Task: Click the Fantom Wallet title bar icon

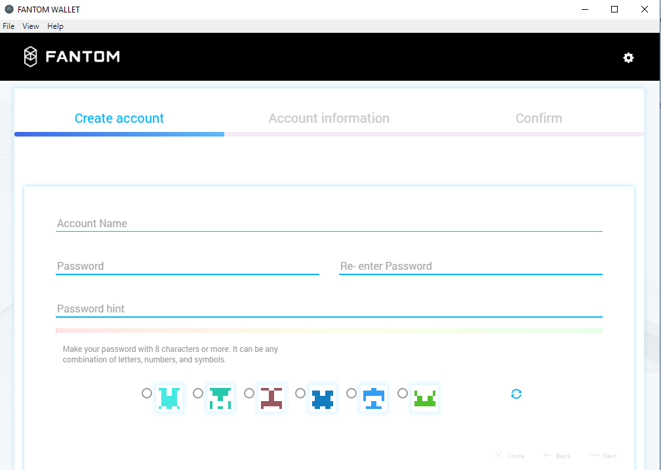Action: pos(9,9)
